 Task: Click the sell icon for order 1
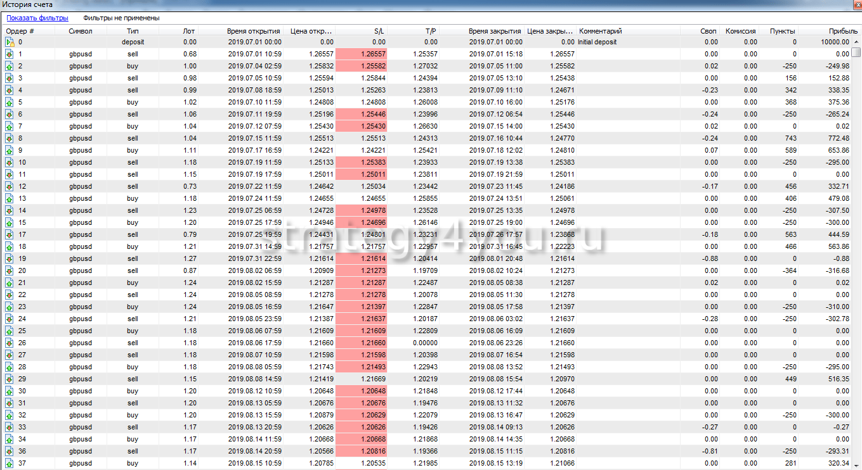pyautogui.click(x=10, y=54)
